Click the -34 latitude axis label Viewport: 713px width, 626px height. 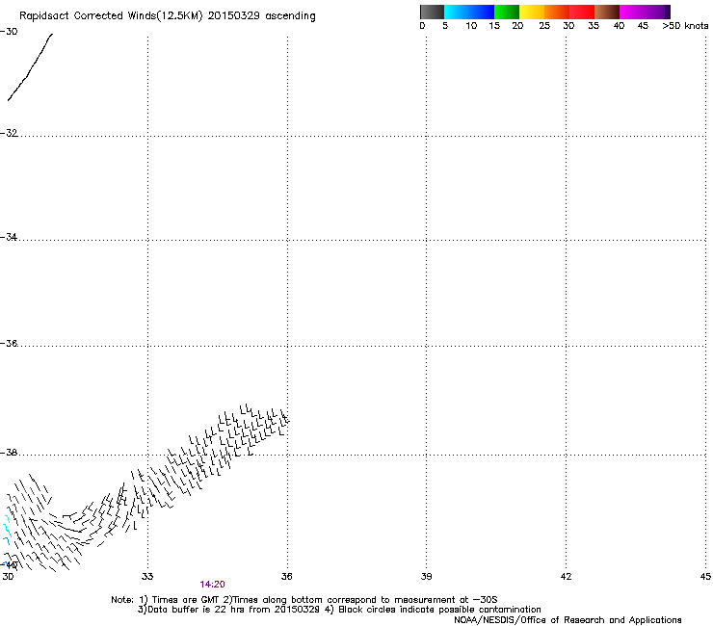9,237
